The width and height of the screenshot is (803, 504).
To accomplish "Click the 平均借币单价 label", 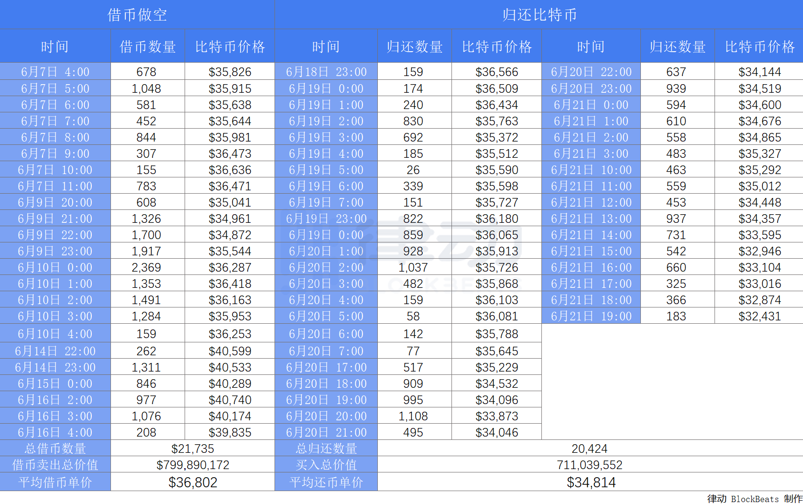I will coord(55,482).
